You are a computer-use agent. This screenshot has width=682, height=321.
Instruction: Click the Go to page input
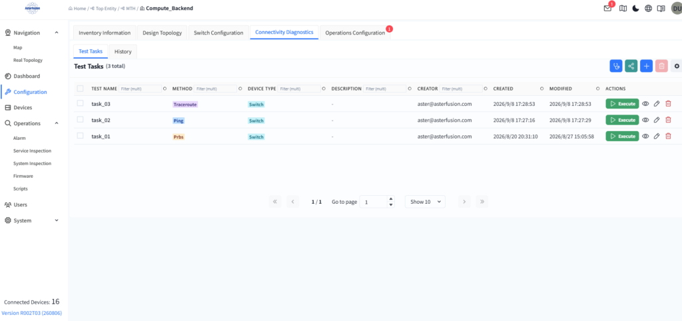pos(374,202)
